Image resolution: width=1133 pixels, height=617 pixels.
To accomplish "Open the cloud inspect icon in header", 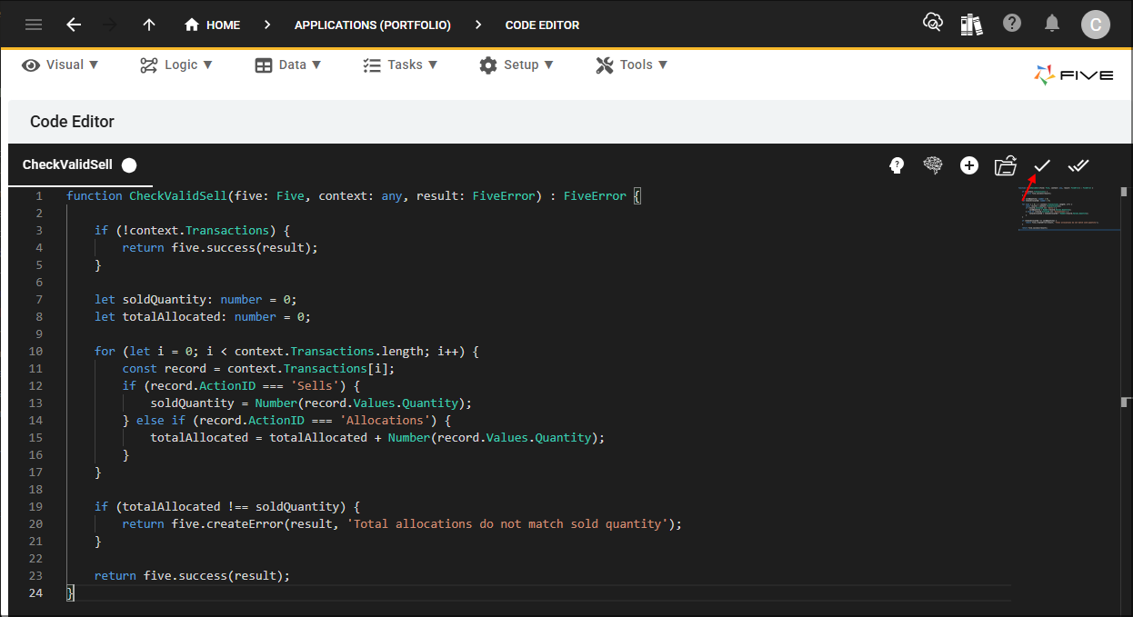I will click(x=932, y=24).
